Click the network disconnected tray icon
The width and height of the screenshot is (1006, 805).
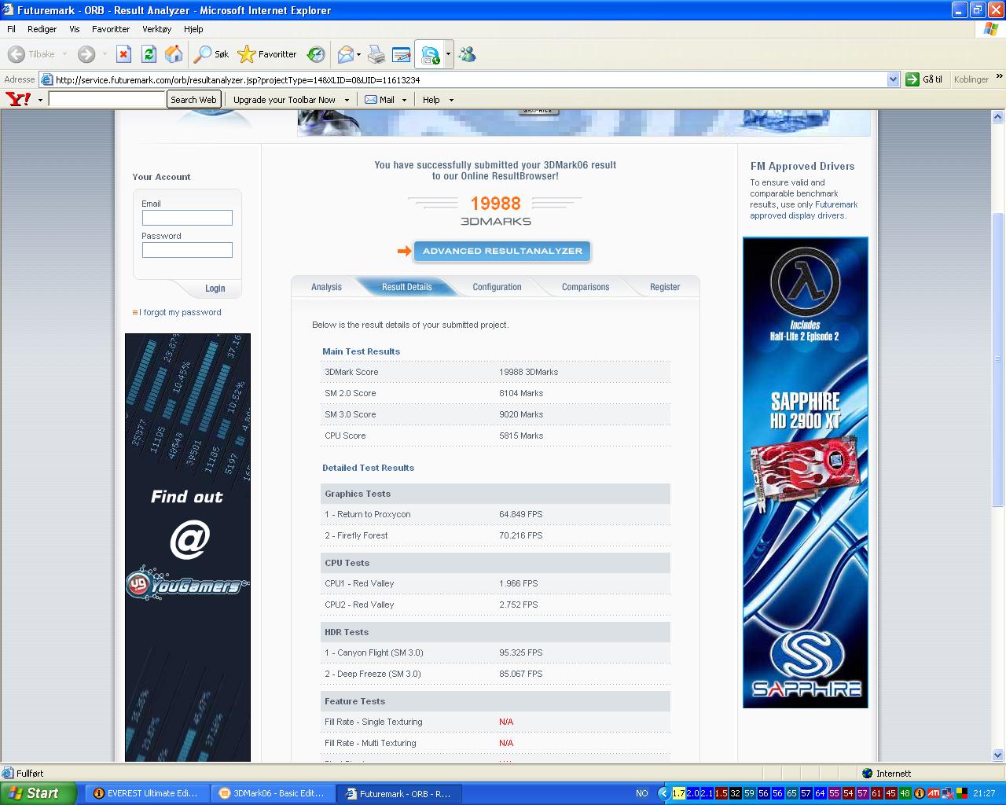[947, 793]
